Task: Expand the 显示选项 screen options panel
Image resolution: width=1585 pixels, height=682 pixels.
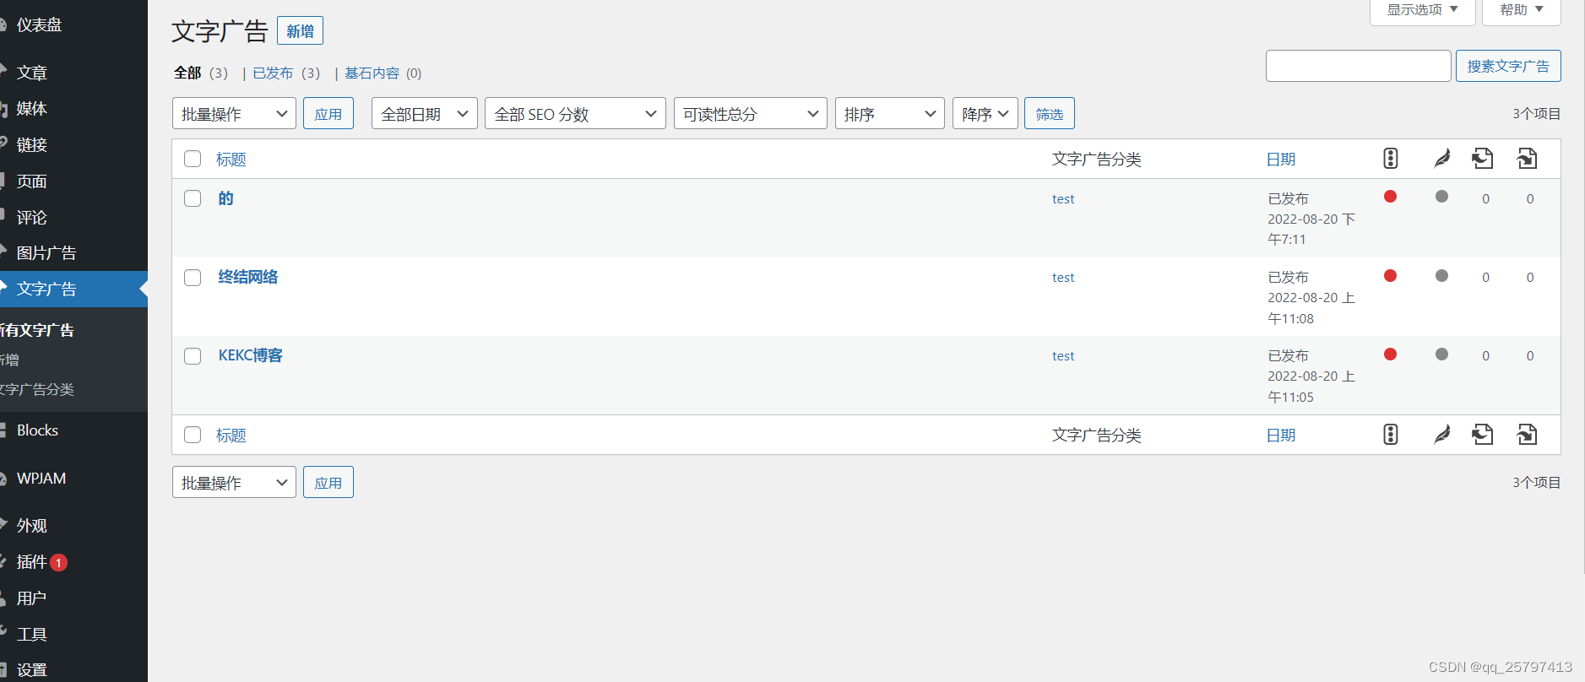Action: point(1422,10)
